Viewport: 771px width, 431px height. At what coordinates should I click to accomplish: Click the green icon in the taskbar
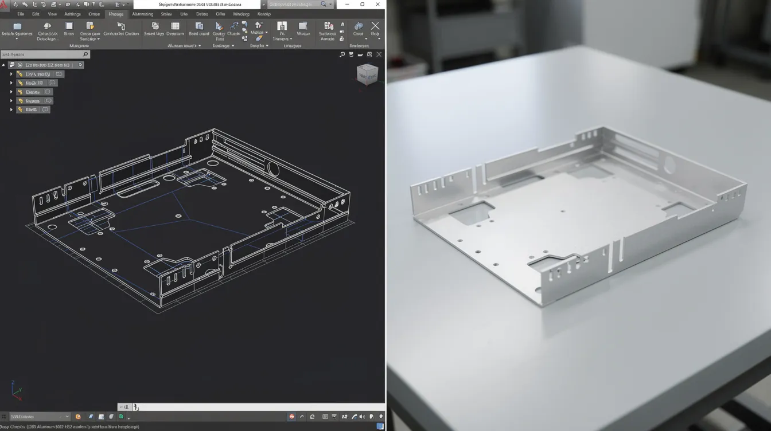click(122, 417)
